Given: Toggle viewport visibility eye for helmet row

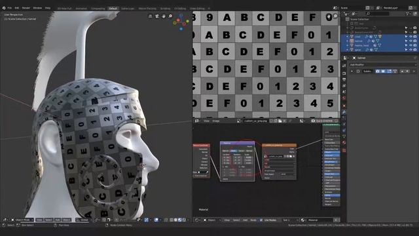Looking at the screenshot, I should [410, 41].
